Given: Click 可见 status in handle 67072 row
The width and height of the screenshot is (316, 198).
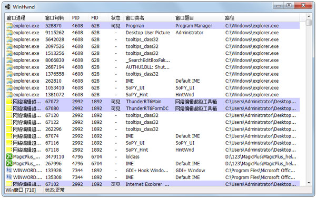Looking at the screenshot, I should click(116, 102).
